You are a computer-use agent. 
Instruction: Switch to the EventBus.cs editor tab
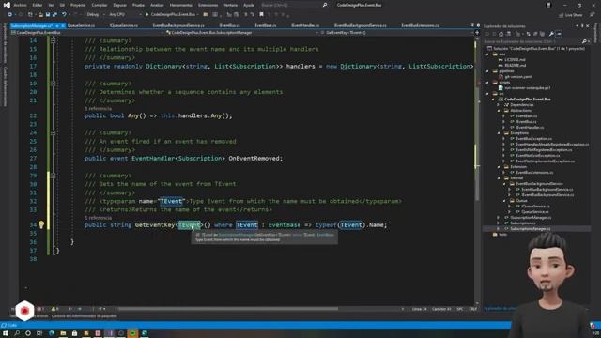tap(229, 25)
